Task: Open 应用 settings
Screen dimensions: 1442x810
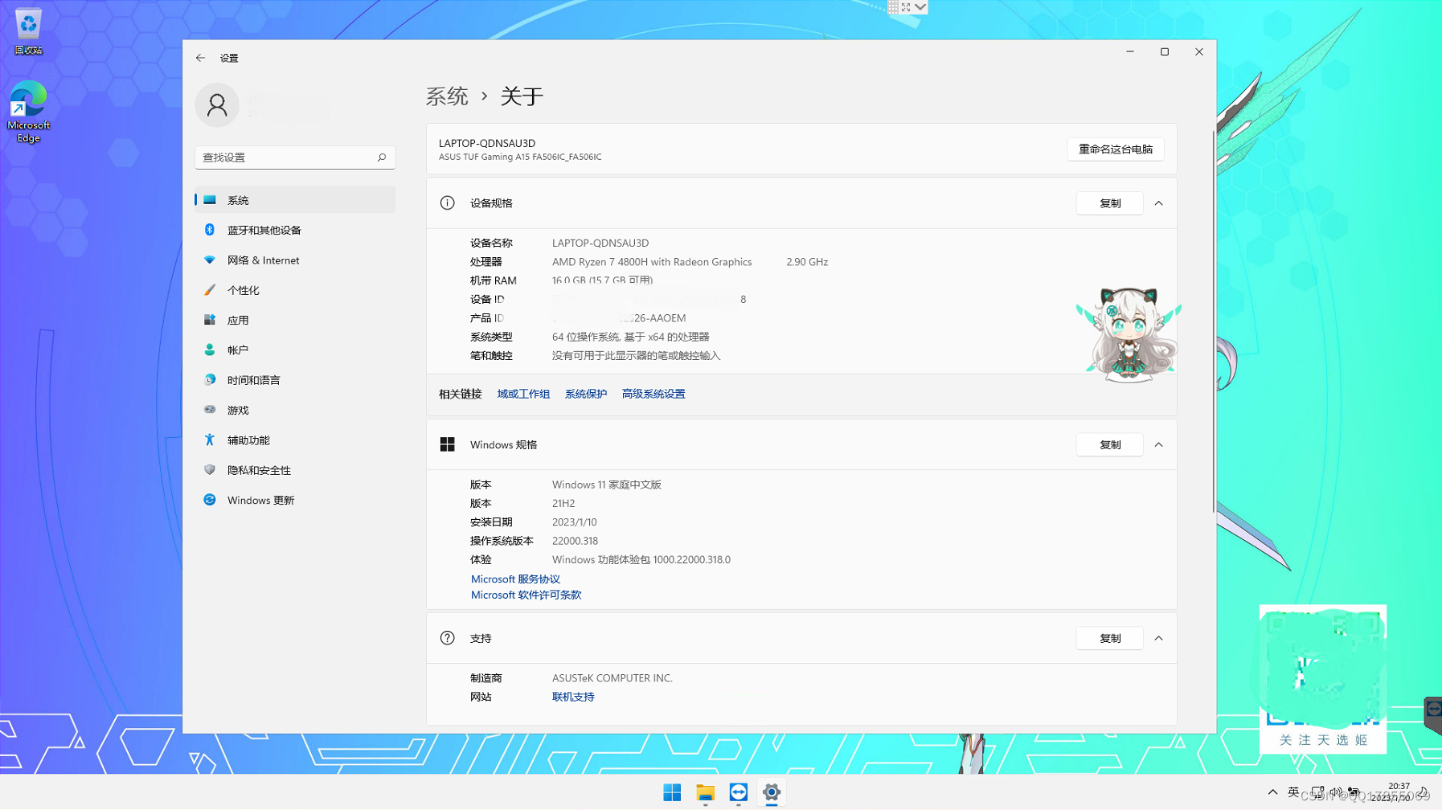Action: click(295, 320)
